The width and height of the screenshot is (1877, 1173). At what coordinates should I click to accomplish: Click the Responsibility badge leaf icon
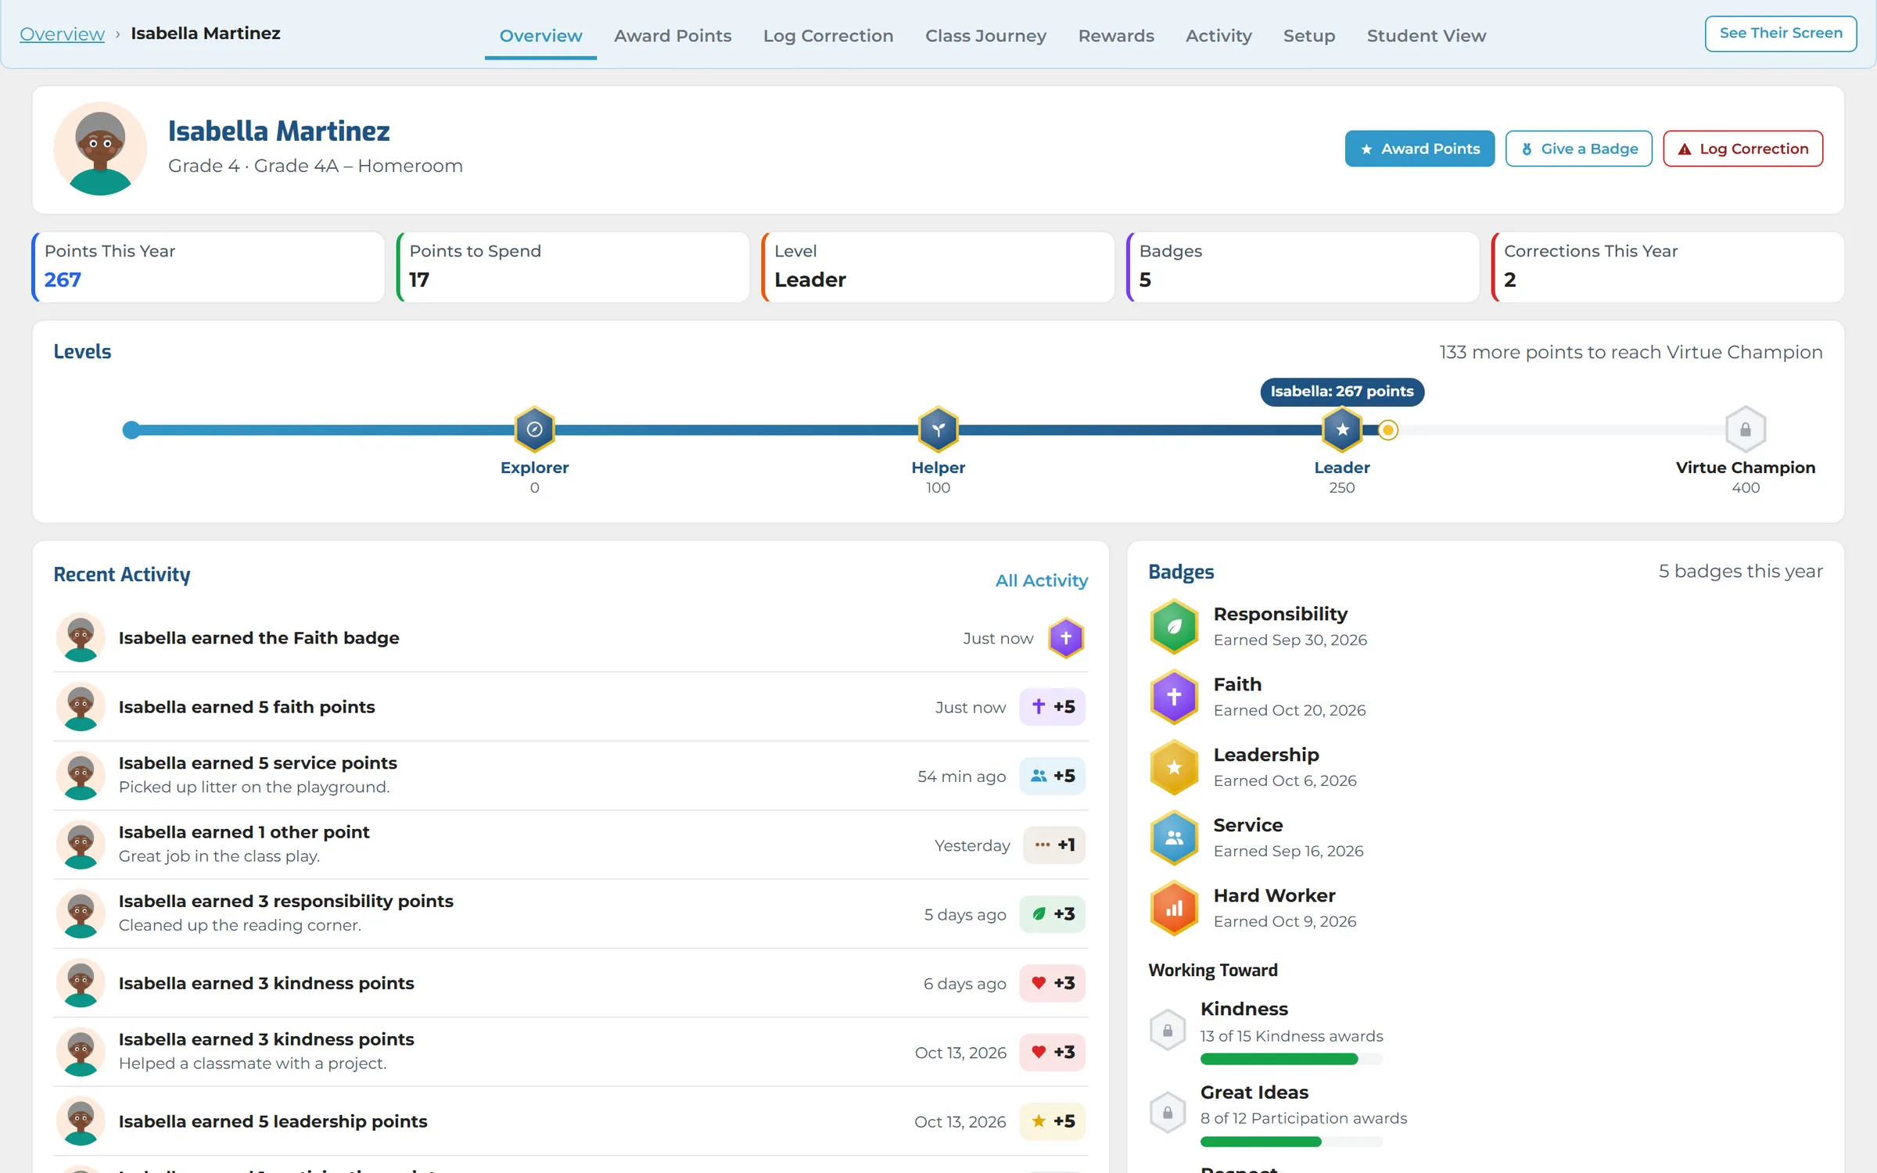point(1174,626)
